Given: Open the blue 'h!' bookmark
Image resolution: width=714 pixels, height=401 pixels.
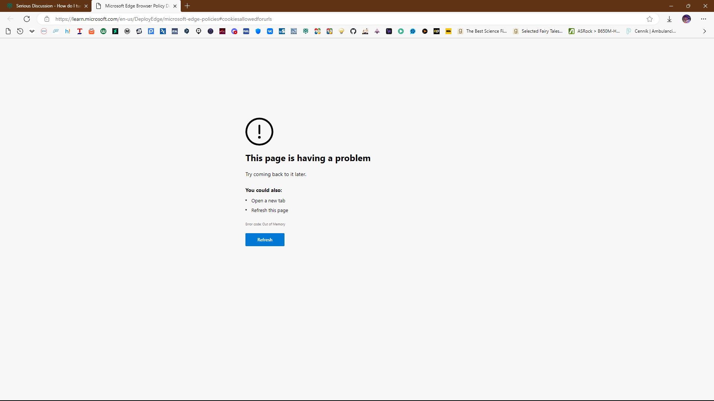Looking at the screenshot, I should tap(68, 31).
